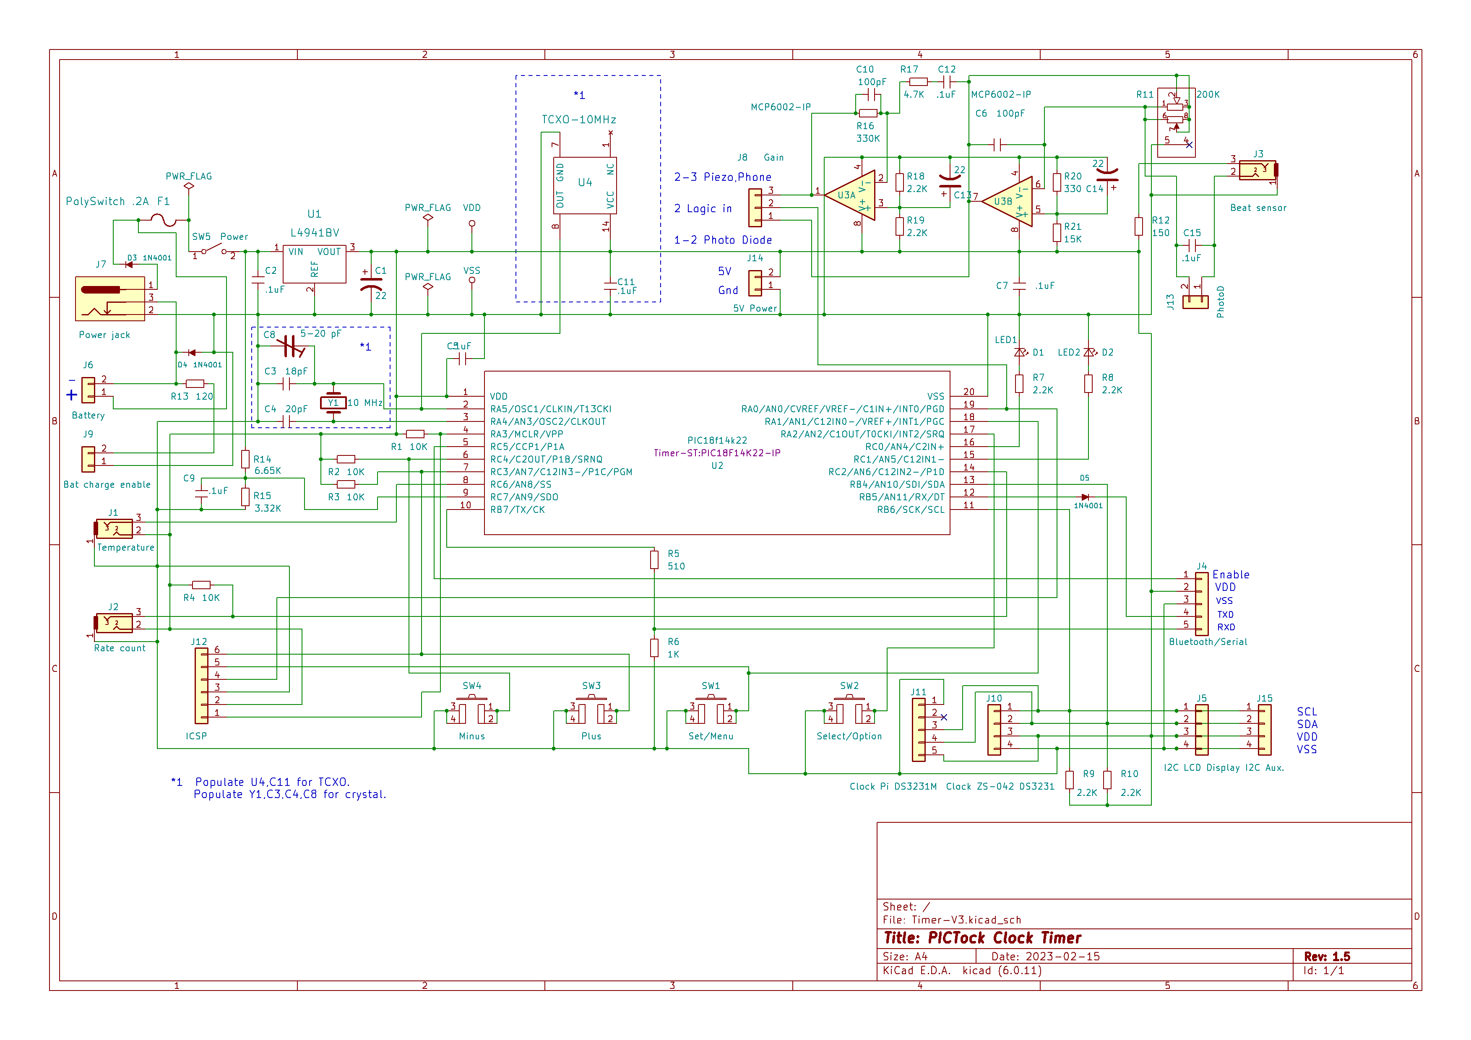Select the Sheet: / field

906,907
